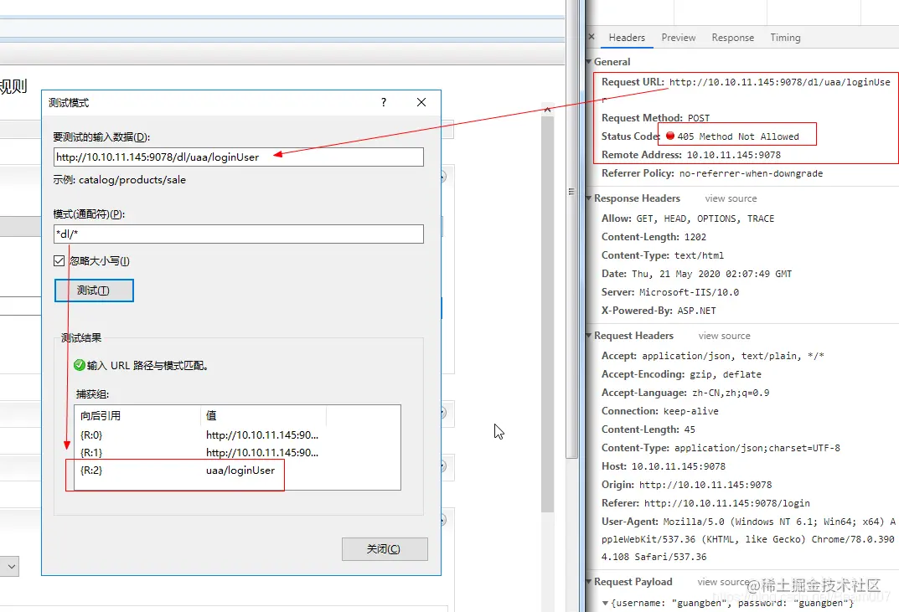Switch to the Response tab
The height and width of the screenshot is (612, 899).
click(x=733, y=37)
